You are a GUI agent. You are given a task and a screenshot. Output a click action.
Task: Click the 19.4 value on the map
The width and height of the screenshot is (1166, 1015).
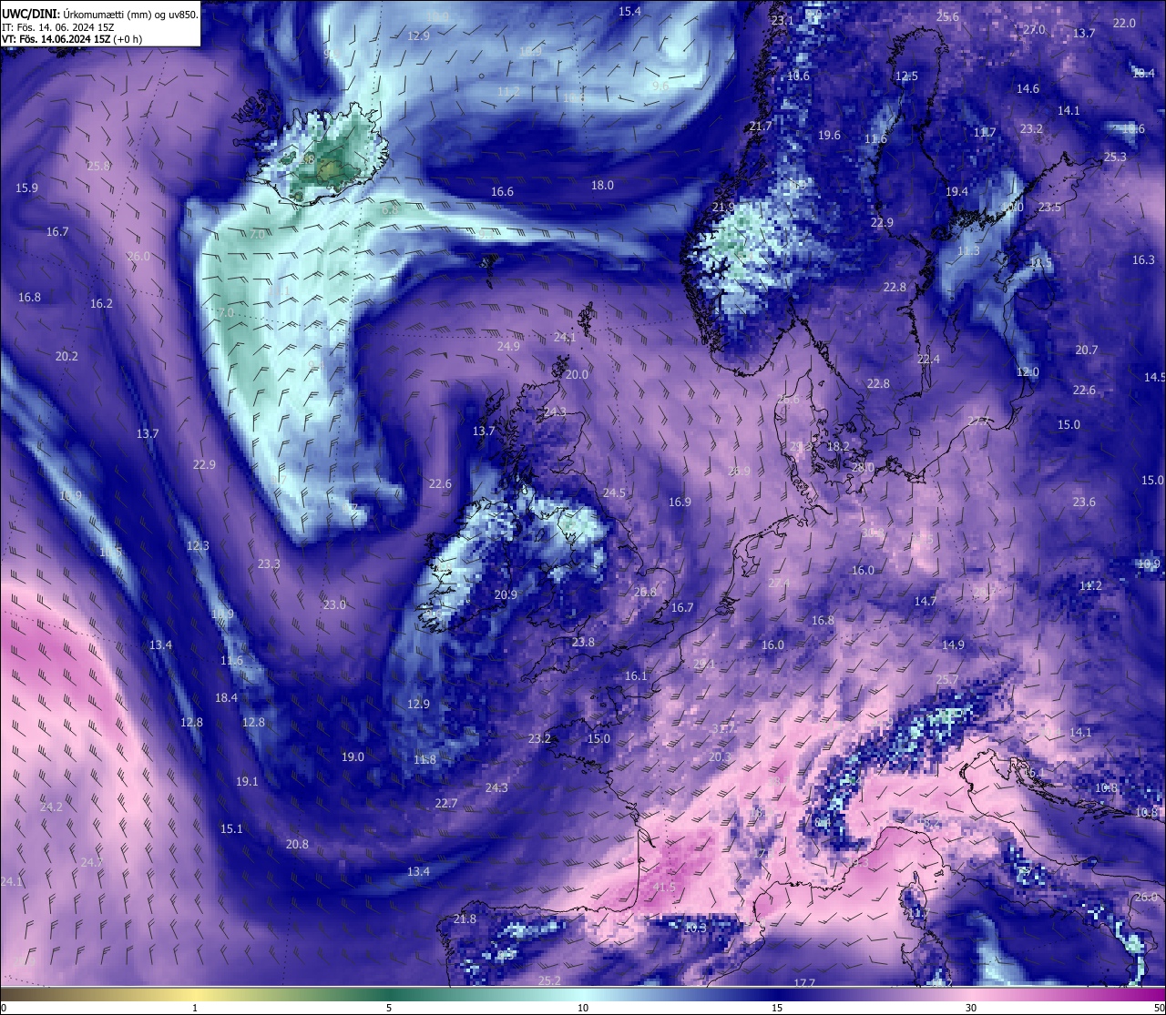click(x=956, y=191)
